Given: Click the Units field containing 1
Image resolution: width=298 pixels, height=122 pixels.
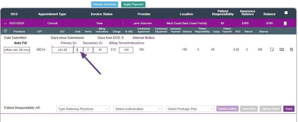Looking at the screenshot, I should point(78,50).
